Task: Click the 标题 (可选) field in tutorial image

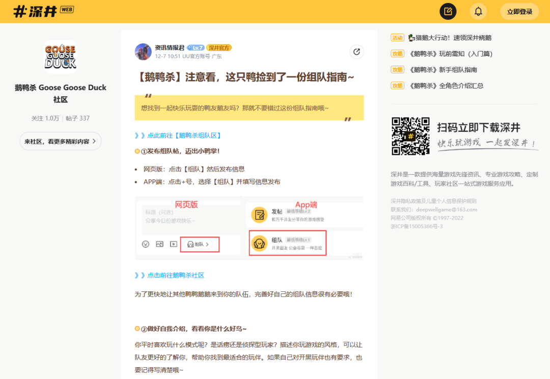Action: pos(159,212)
